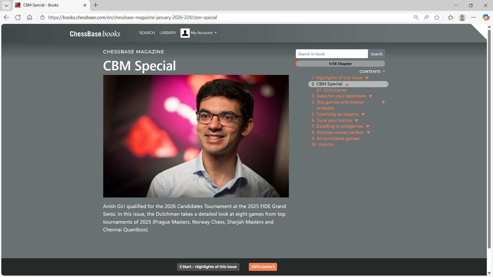
Task: Collapse the CONTENTS list chevron
Action: pos(384,71)
